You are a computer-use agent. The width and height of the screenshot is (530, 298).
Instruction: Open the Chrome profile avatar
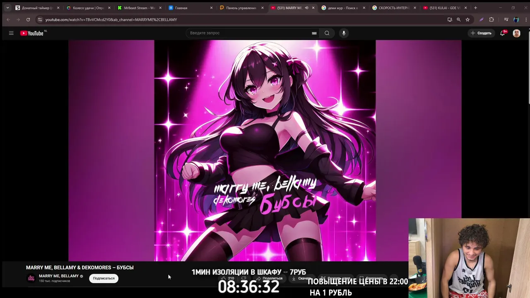point(516,19)
